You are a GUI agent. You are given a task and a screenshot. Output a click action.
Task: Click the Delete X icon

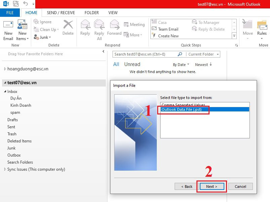(x=68, y=24)
